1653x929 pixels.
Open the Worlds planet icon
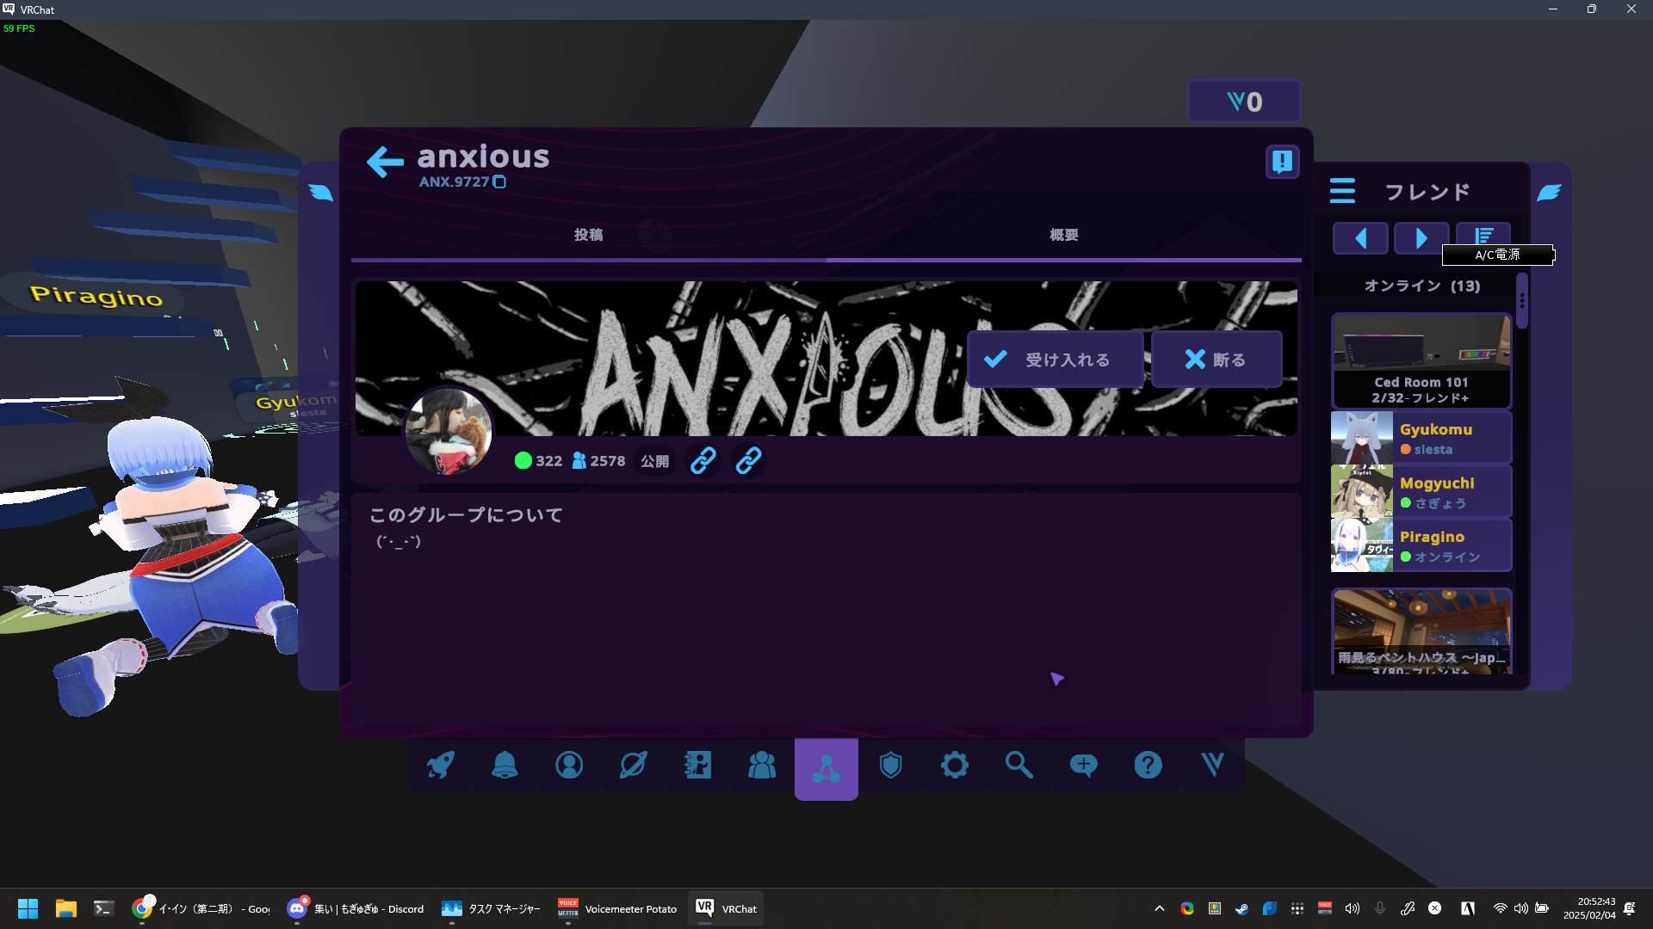[633, 765]
